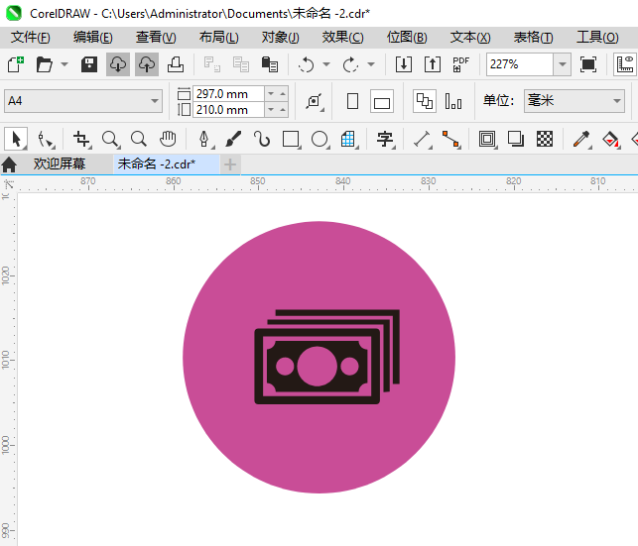Screen dimensions: 638x546
Task: Select the Pen tool
Action: point(204,140)
